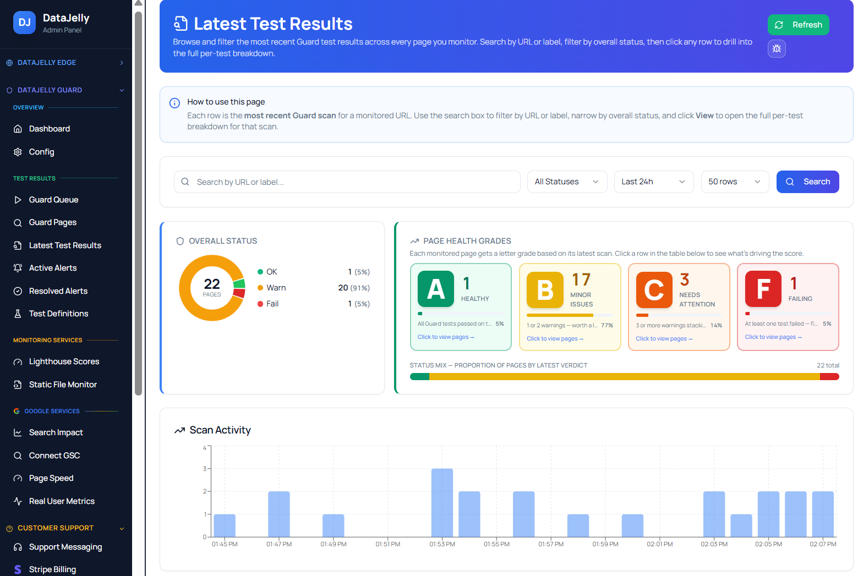Viewport: 858px width, 576px height.
Task: Click the Test Definitions flask icon
Action: pos(18,314)
